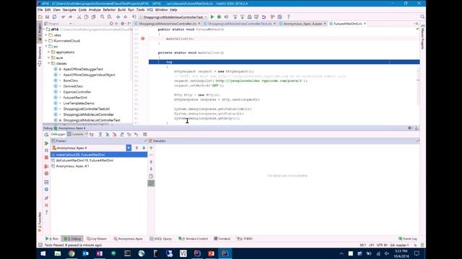Click previous frame up arrow in Frames
Screen dimensions: 462x259
[136, 148]
